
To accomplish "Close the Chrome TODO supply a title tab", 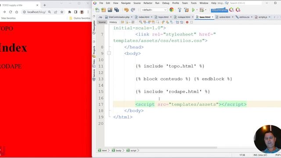I will coord(37,5).
